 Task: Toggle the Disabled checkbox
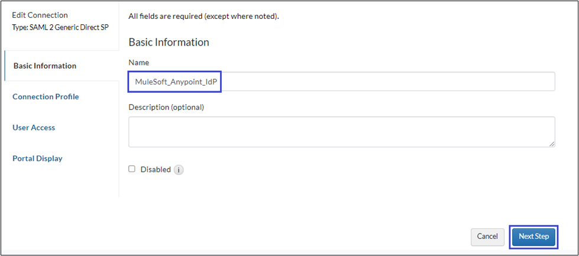[x=132, y=169]
